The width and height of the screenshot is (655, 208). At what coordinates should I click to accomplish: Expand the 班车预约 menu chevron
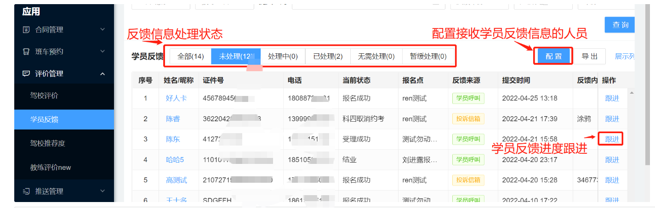coord(103,52)
